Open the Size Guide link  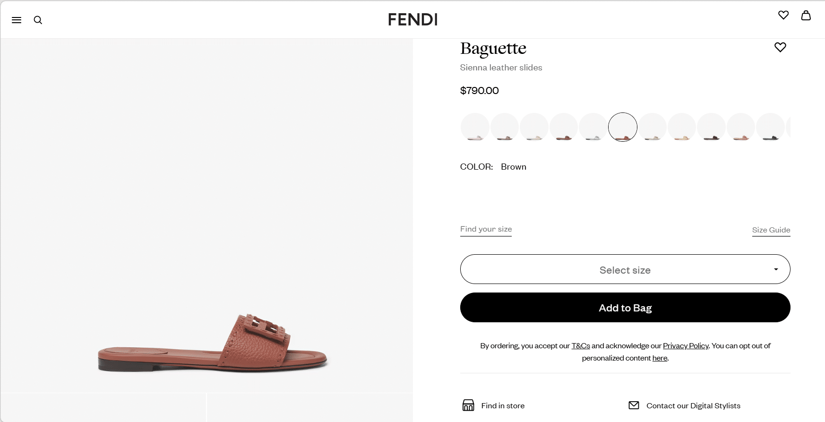(x=771, y=230)
